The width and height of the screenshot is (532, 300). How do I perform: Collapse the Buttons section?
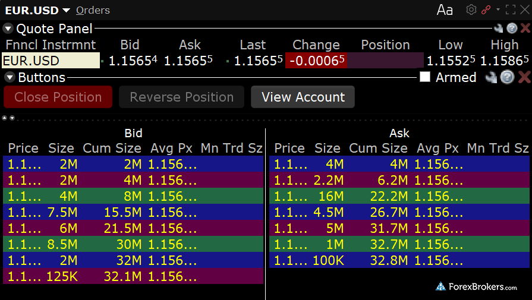tap(10, 77)
